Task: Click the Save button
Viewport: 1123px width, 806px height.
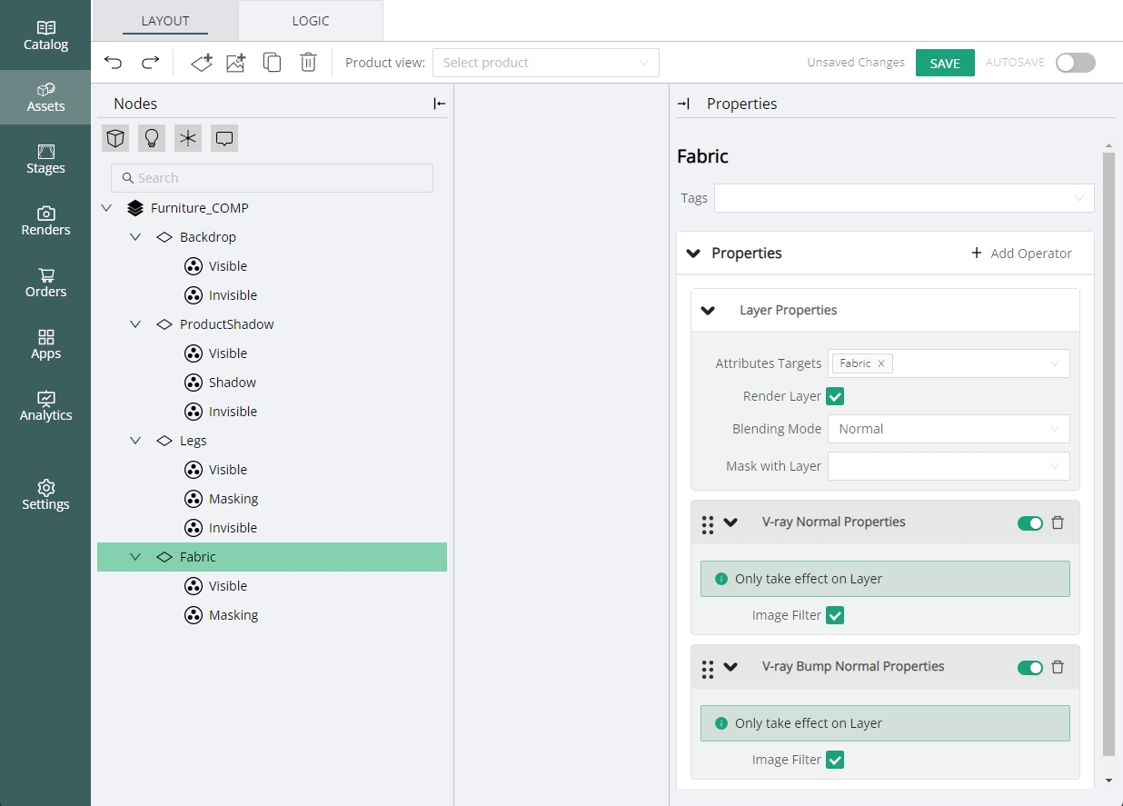Action: [x=945, y=63]
